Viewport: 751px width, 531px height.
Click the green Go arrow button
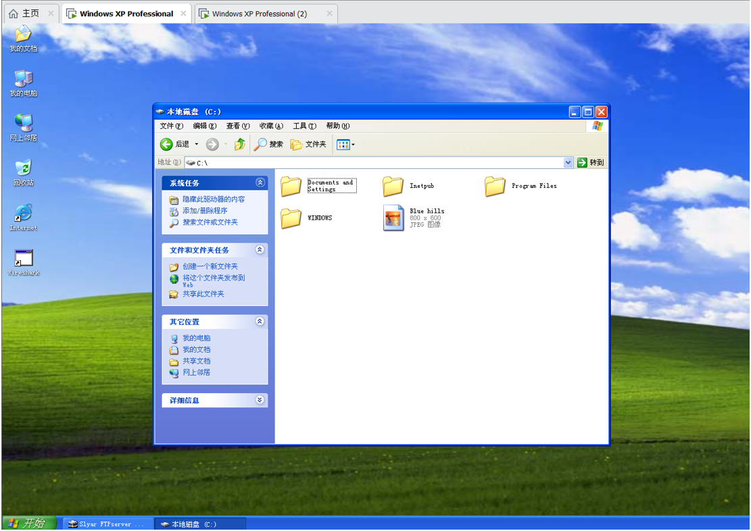pyautogui.click(x=582, y=162)
